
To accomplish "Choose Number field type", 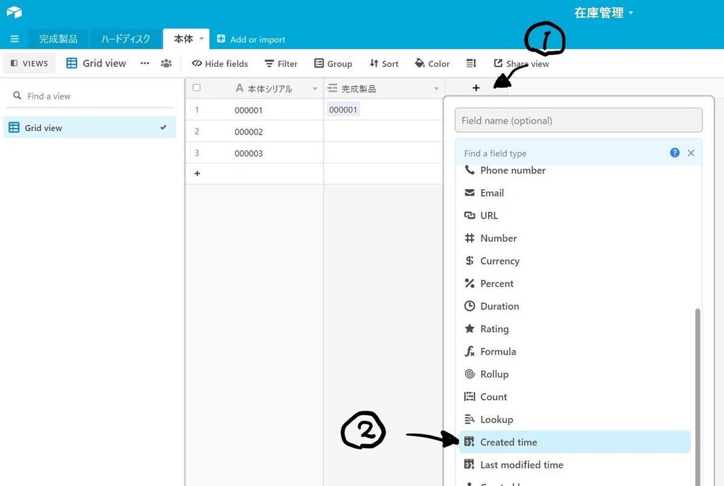I will (x=574, y=238).
